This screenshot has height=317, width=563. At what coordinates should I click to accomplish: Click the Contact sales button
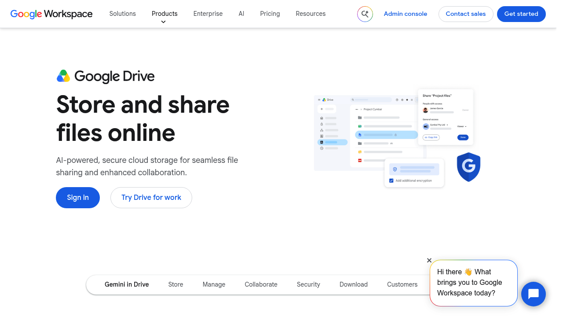[x=466, y=14]
